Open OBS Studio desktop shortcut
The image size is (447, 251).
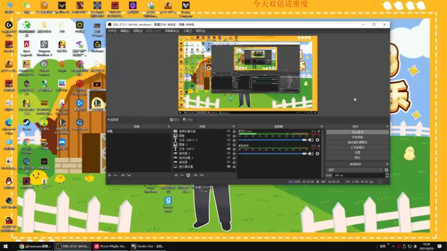click(8, 203)
